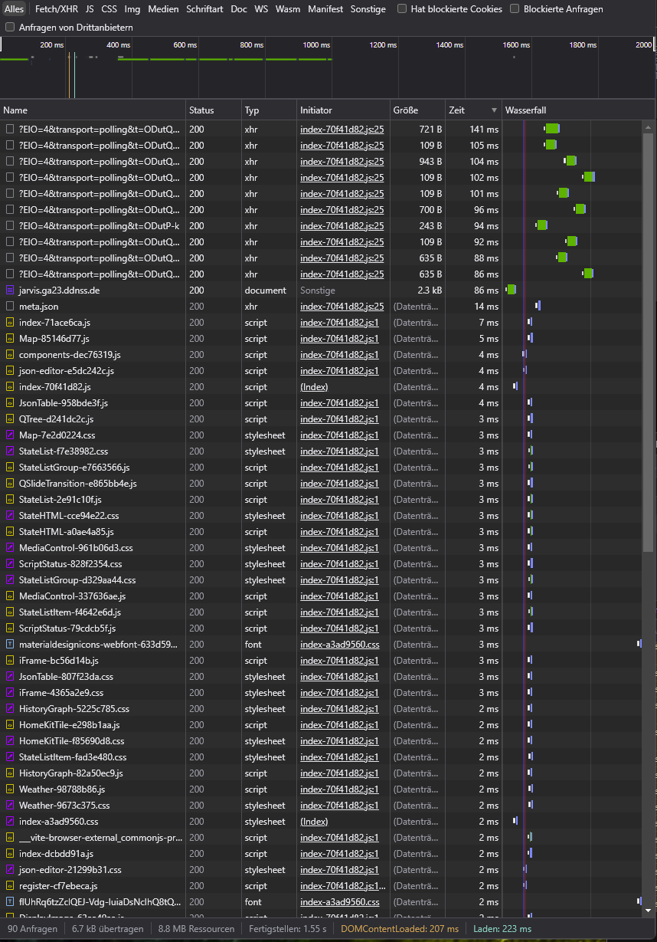Show only JS requests
This screenshot has height=942, width=657.
click(90, 9)
